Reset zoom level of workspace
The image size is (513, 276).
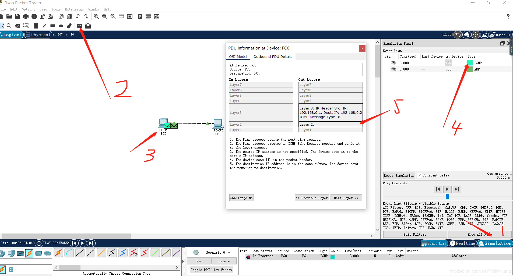[x=105, y=17]
